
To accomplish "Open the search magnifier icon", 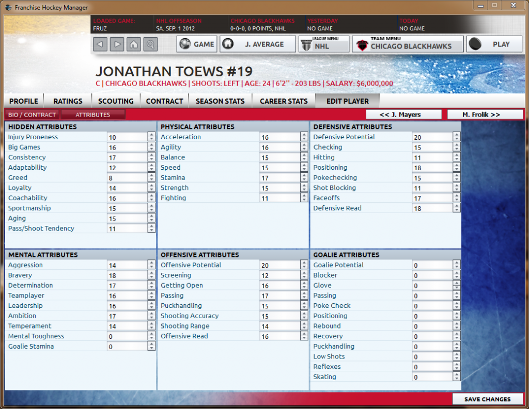I will coord(151,44).
